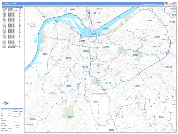
Task: Select the 40210 ZIP label on the map
Action: [69, 58]
